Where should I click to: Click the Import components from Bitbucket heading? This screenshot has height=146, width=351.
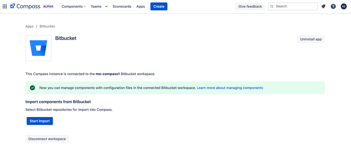[58, 102]
